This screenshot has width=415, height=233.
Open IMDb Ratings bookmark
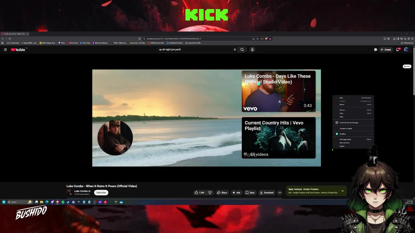coord(48,43)
